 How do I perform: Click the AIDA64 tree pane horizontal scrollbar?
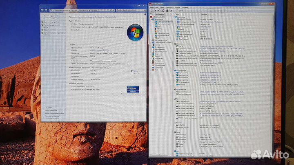pyautogui.click(x=161, y=155)
